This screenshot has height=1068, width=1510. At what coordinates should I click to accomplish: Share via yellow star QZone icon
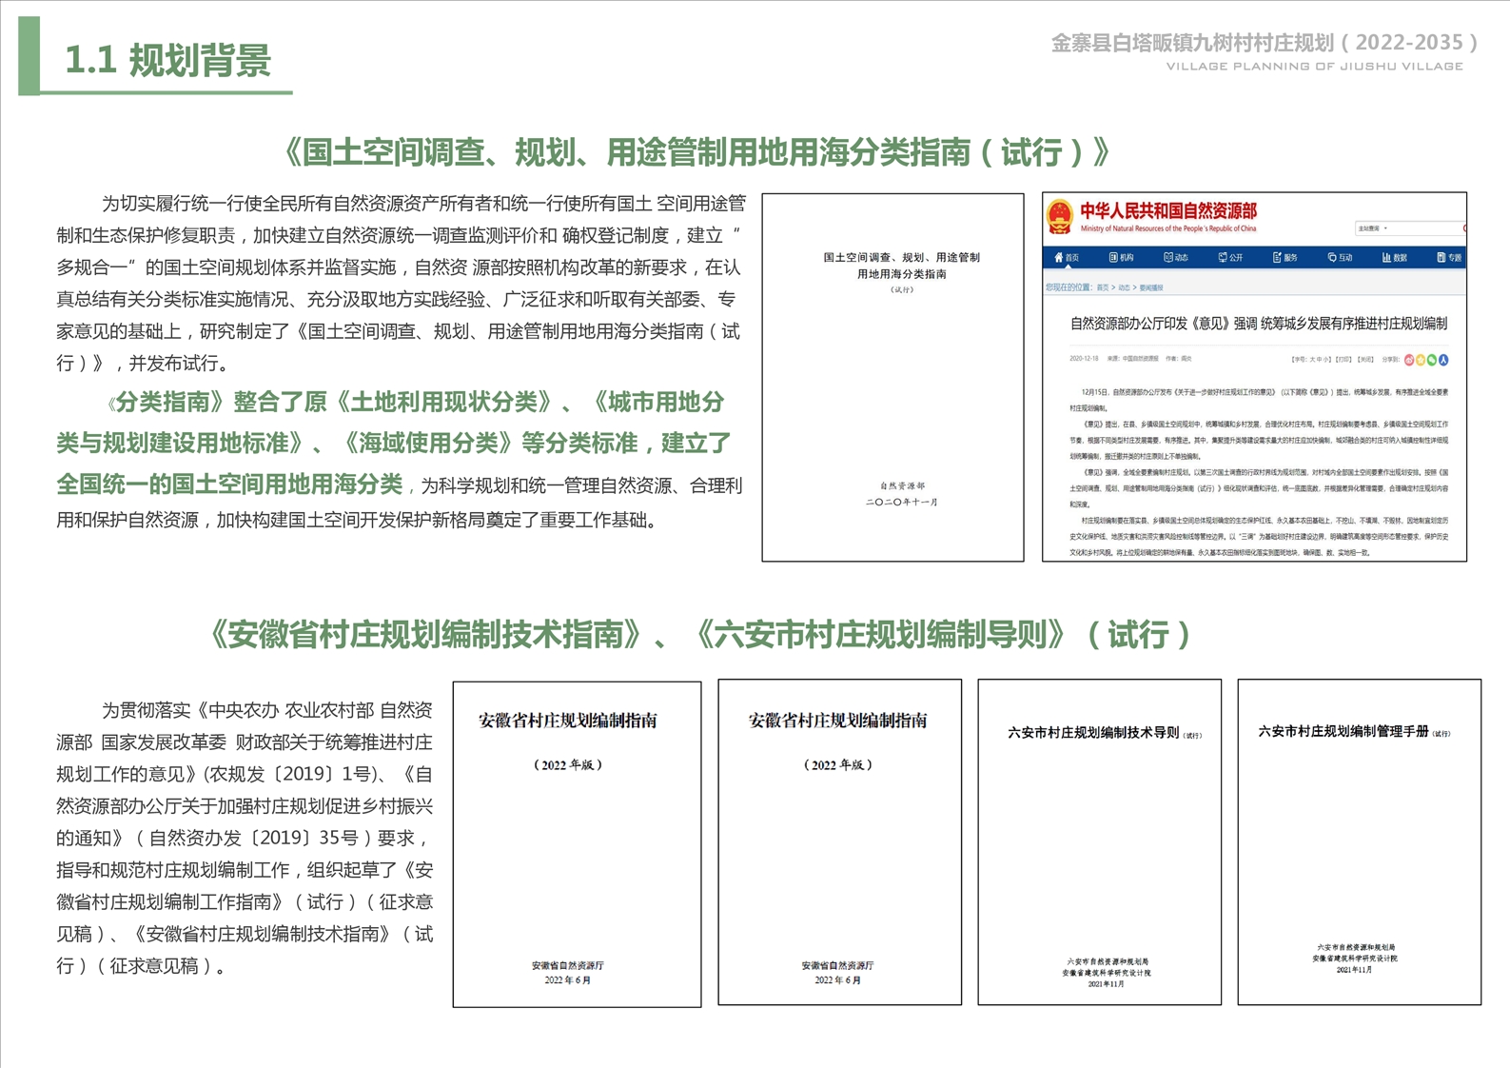(1421, 360)
